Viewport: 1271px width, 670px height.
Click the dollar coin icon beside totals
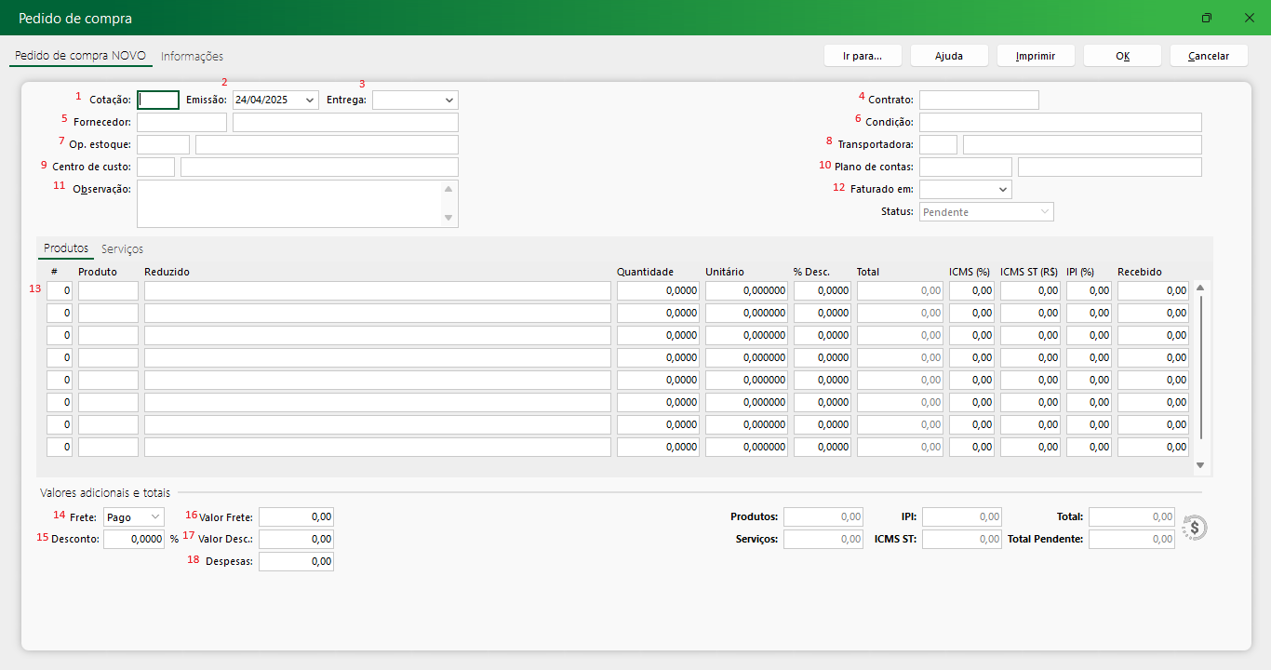1195,528
